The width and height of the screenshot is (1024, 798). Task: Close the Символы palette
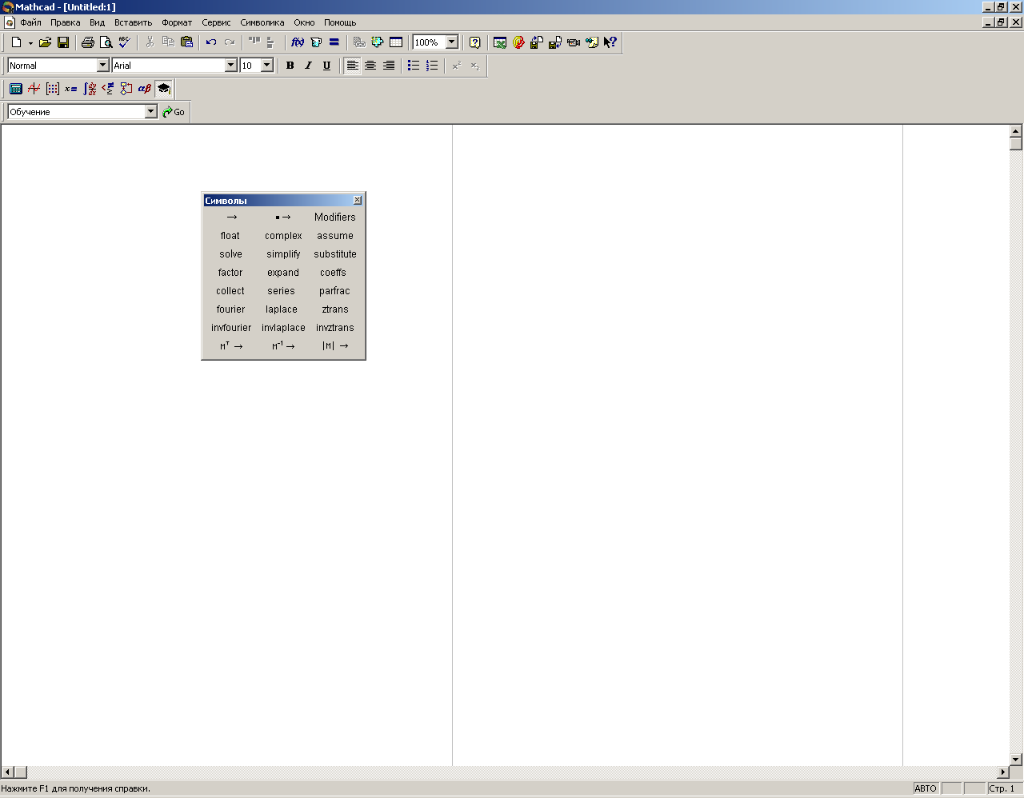tap(358, 200)
